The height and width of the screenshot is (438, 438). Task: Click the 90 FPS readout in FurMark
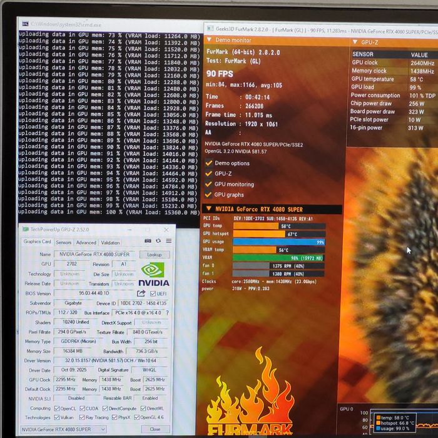pos(220,74)
